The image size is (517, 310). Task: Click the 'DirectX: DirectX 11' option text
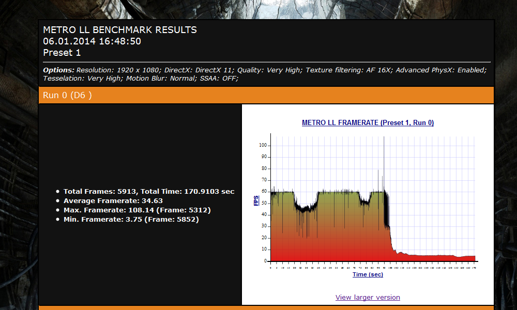point(198,70)
